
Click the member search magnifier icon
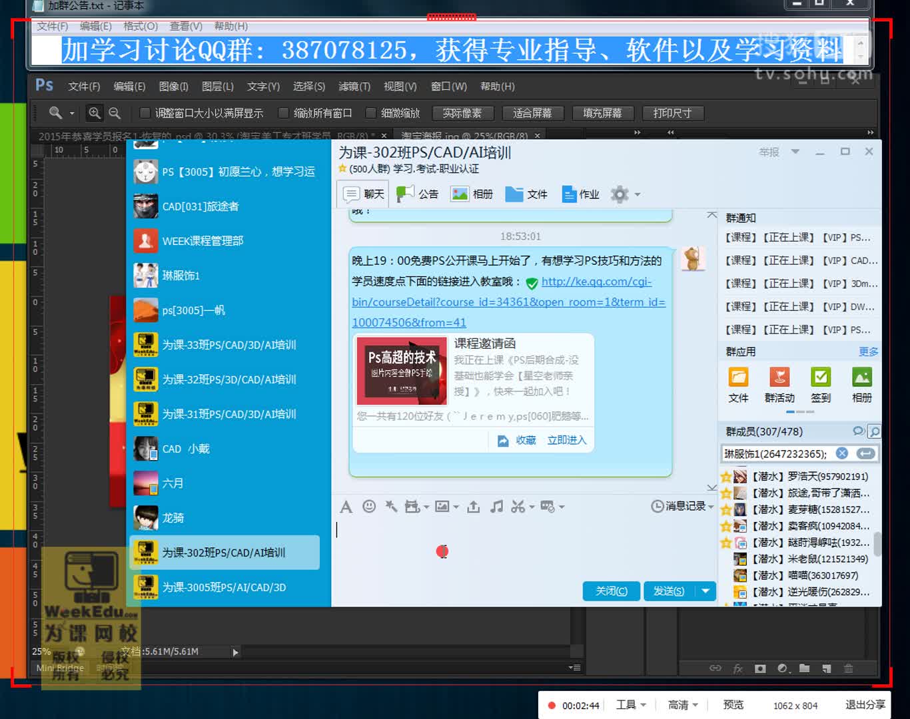[x=874, y=431]
